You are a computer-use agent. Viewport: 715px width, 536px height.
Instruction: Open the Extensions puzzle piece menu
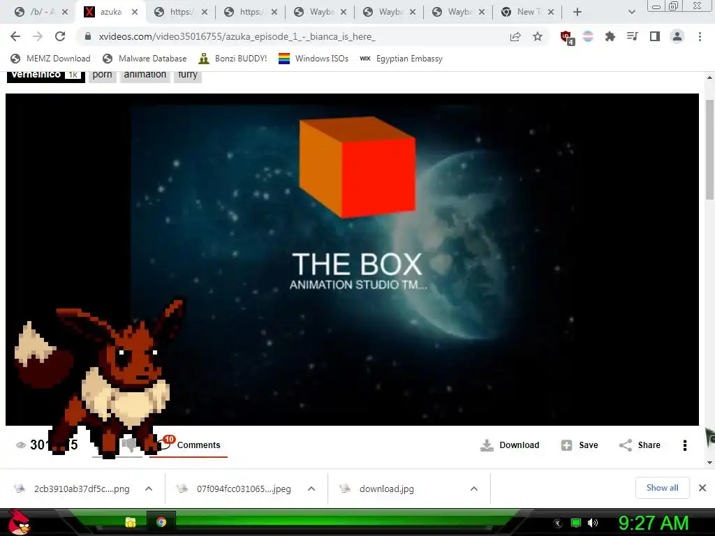pos(610,36)
